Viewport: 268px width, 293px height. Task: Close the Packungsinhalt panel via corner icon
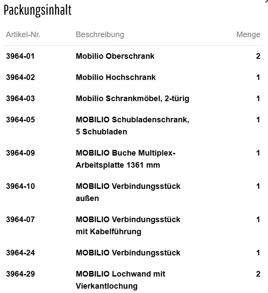(265, 2)
